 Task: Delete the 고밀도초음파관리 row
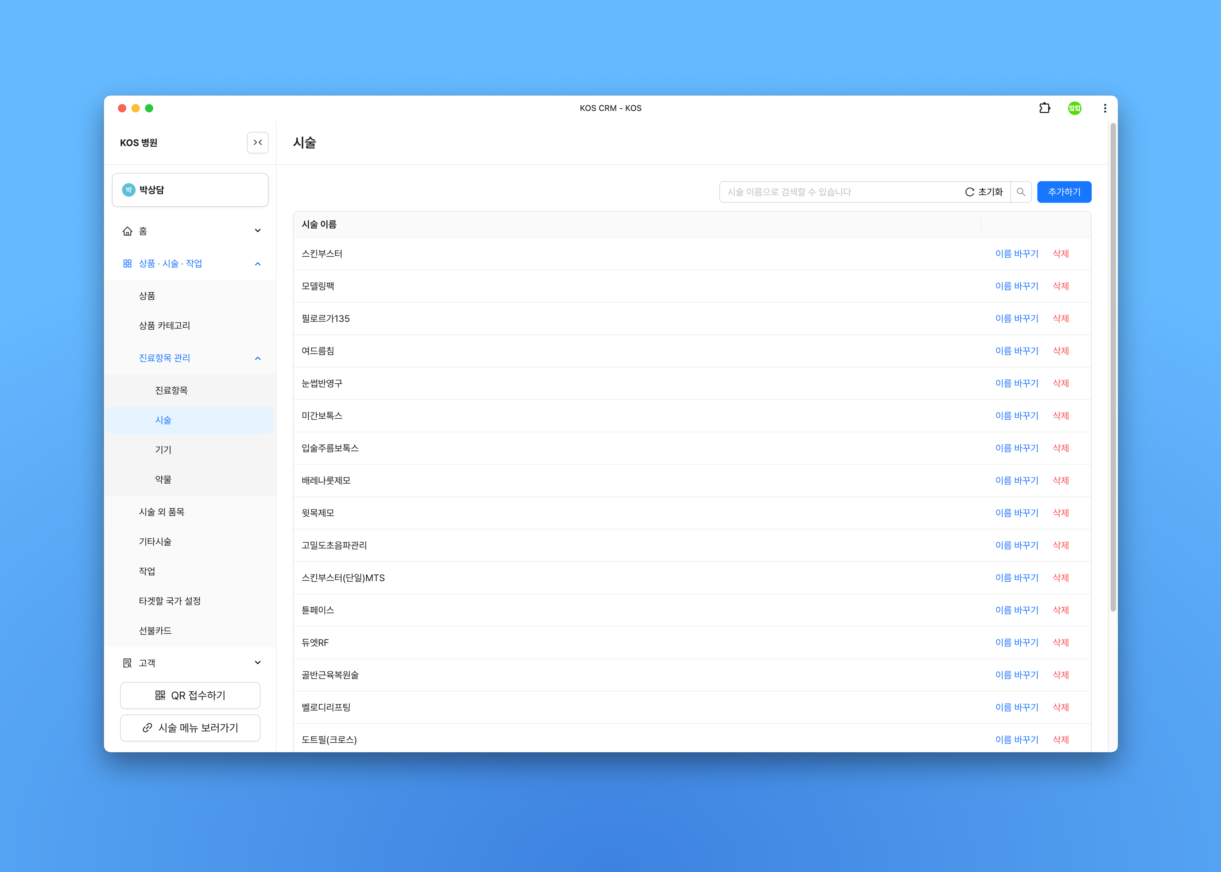(1061, 546)
